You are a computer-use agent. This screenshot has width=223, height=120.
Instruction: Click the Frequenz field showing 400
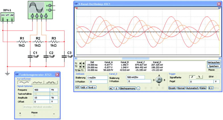click(x=42, y=90)
